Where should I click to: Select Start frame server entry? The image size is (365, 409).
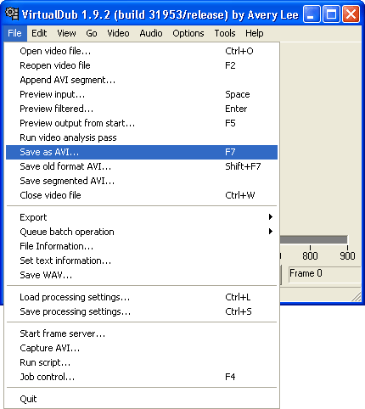tap(142, 333)
